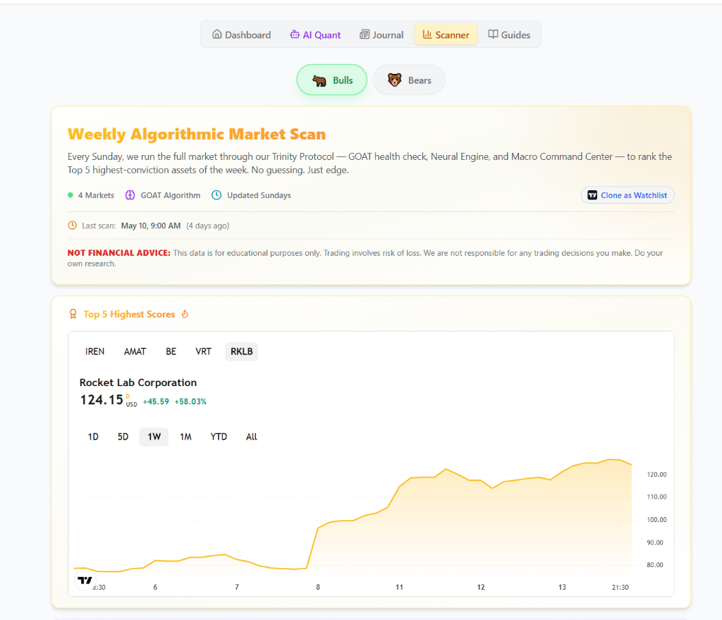Viewport: 722px width, 620px height.
Task: Click Clone as Watchlist button
Action: [627, 195]
